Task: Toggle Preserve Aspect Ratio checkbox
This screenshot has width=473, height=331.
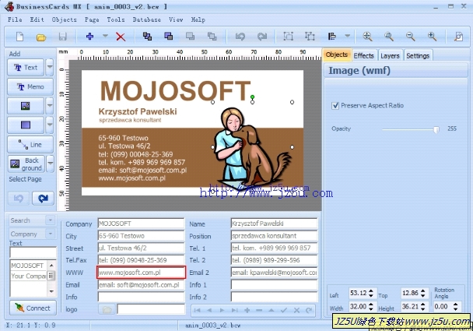Action: point(335,106)
